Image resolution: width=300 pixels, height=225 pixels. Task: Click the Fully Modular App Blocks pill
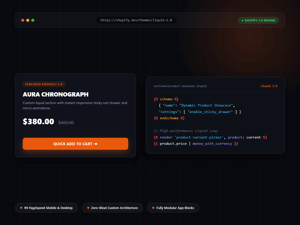pyautogui.click(x=173, y=208)
